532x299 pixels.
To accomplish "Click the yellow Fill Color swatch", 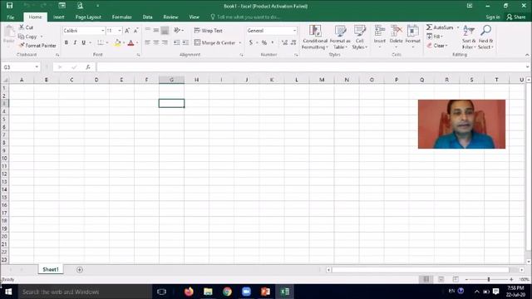I will [117, 42].
